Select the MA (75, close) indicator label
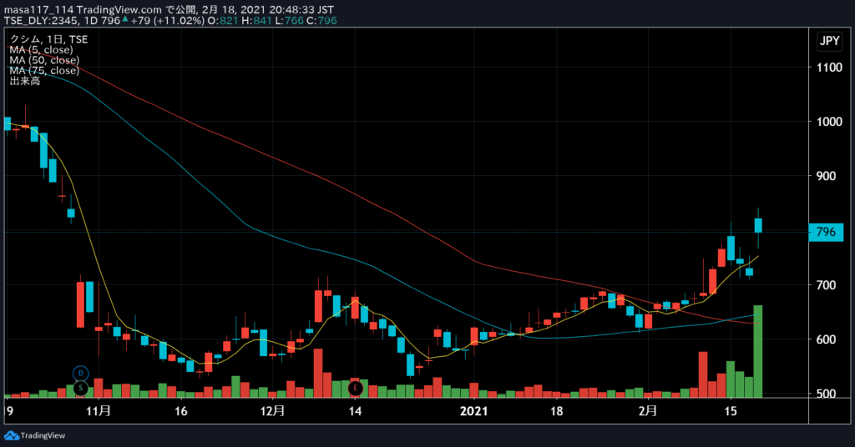This screenshot has width=855, height=447. (x=44, y=70)
